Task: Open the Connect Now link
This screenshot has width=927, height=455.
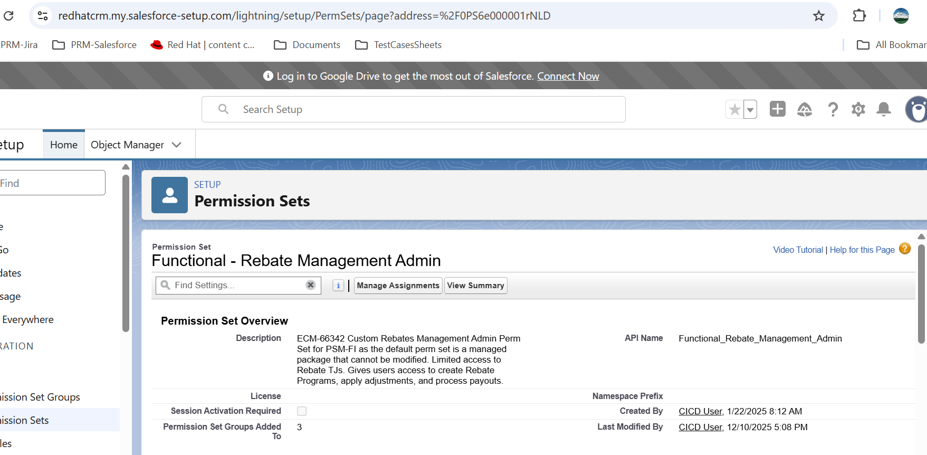Action: [x=568, y=76]
